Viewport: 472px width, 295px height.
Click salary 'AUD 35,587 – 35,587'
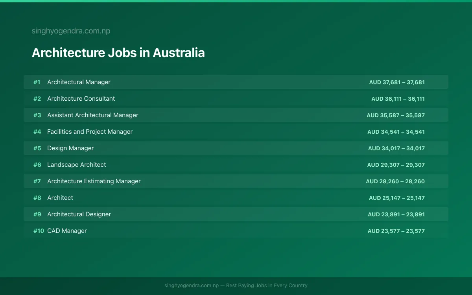click(x=396, y=115)
